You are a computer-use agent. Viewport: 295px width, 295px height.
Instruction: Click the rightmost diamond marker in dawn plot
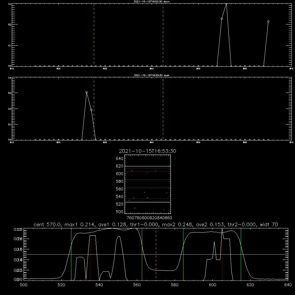[x=268, y=22]
